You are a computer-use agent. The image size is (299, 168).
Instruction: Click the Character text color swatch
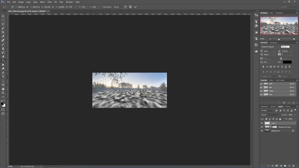coord(287,62)
